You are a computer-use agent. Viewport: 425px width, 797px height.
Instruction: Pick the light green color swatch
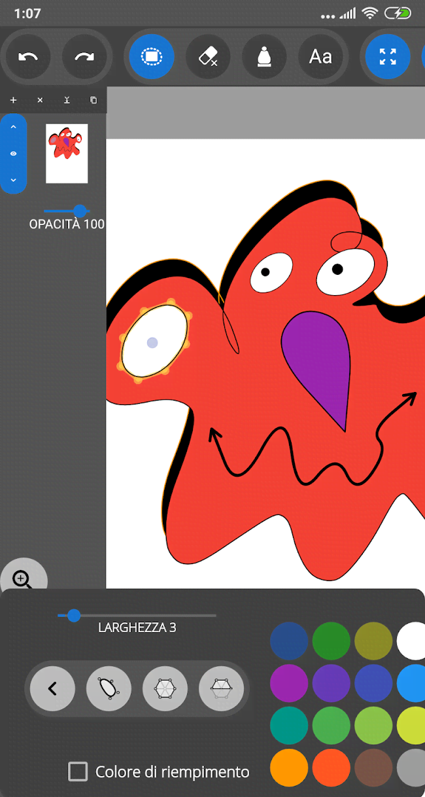coord(373,725)
